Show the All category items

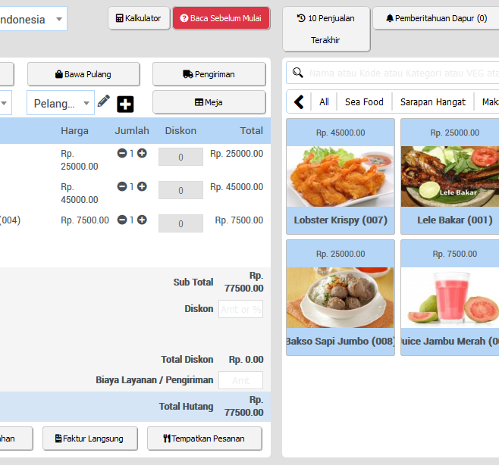324,101
